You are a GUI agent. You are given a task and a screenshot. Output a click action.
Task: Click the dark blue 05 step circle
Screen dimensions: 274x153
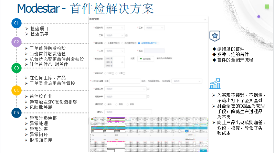click(x=17, y=113)
